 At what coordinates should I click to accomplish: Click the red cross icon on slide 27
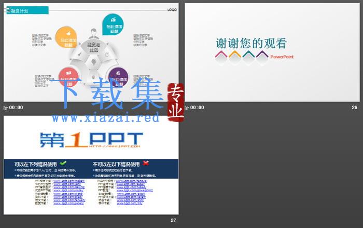click(146, 163)
